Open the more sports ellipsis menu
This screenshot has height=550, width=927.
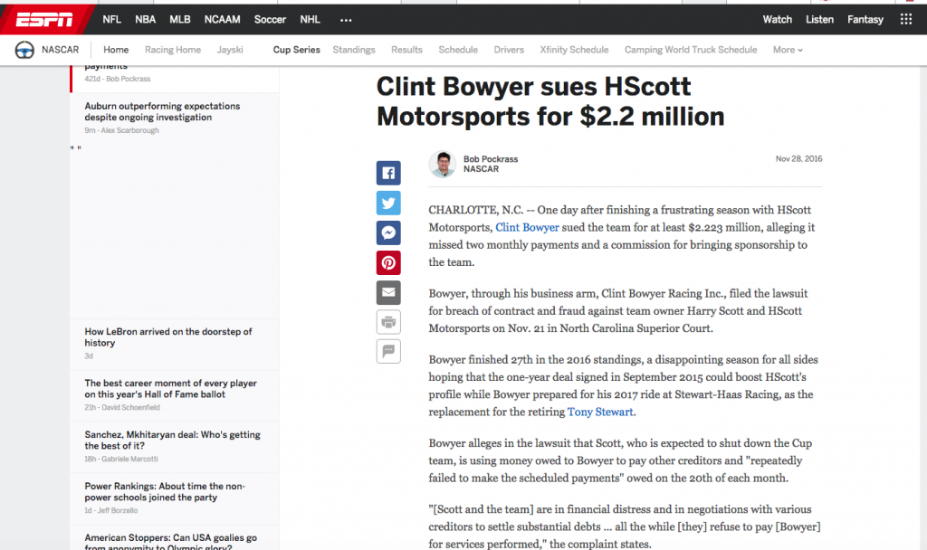(x=346, y=20)
